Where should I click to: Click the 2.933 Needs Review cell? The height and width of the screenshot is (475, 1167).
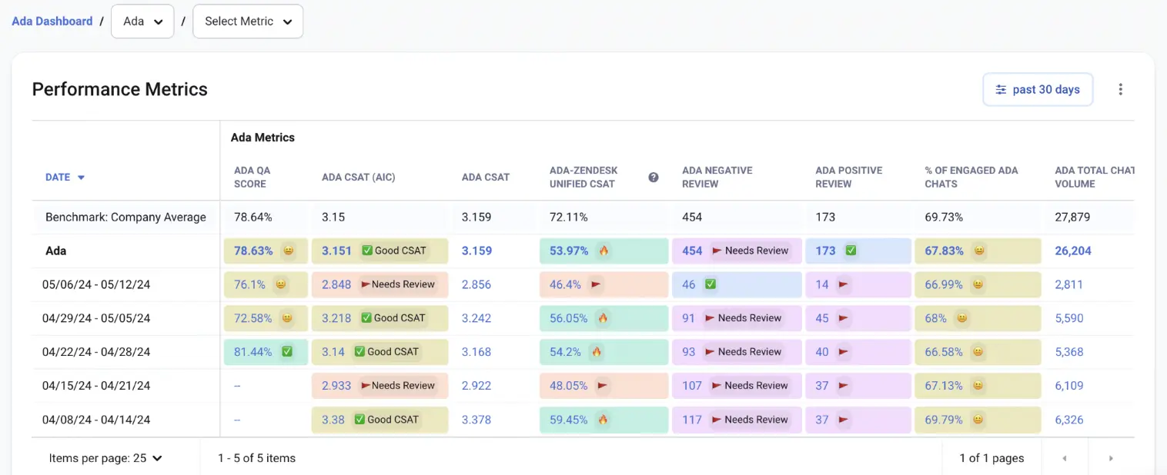[x=380, y=386]
